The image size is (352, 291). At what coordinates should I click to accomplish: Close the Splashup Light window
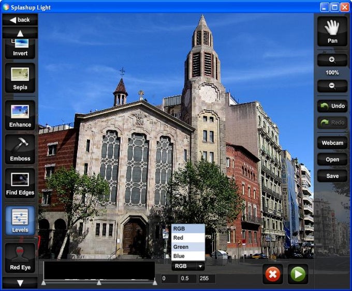(x=345, y=7)
